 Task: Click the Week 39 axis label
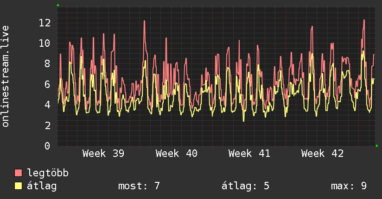[103, 154]
